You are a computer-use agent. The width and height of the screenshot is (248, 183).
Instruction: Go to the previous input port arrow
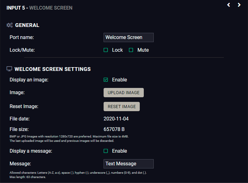click(229, 5)
